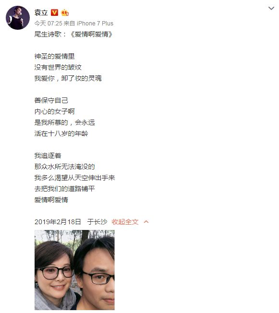Click the location text 于长沙
The image size is (279, 313).
coord(97,222)
